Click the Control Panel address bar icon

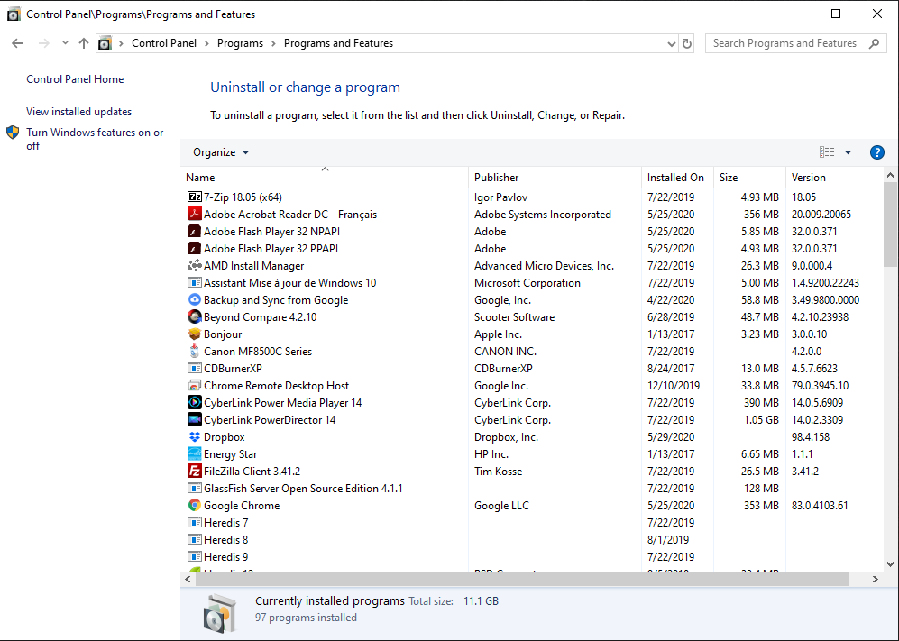tap(105, 43)
